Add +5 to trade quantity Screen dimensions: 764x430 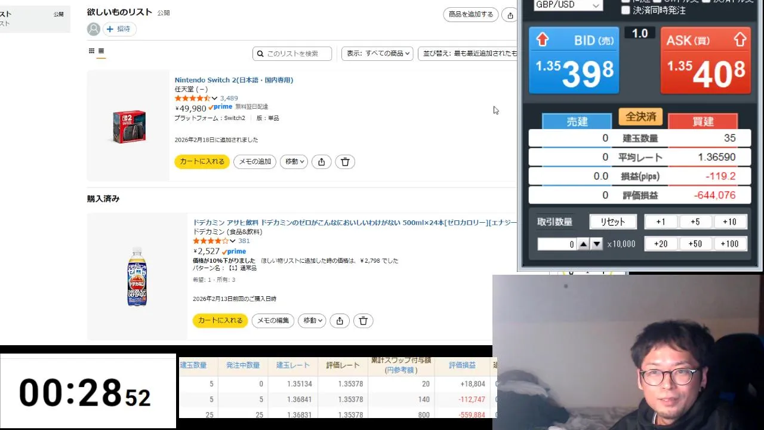pos(695,222)
